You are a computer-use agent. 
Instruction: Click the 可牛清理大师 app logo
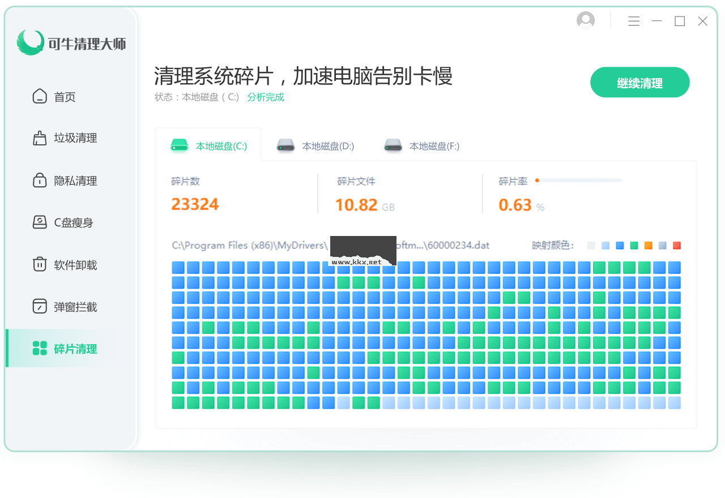click(x=31, y=43)
